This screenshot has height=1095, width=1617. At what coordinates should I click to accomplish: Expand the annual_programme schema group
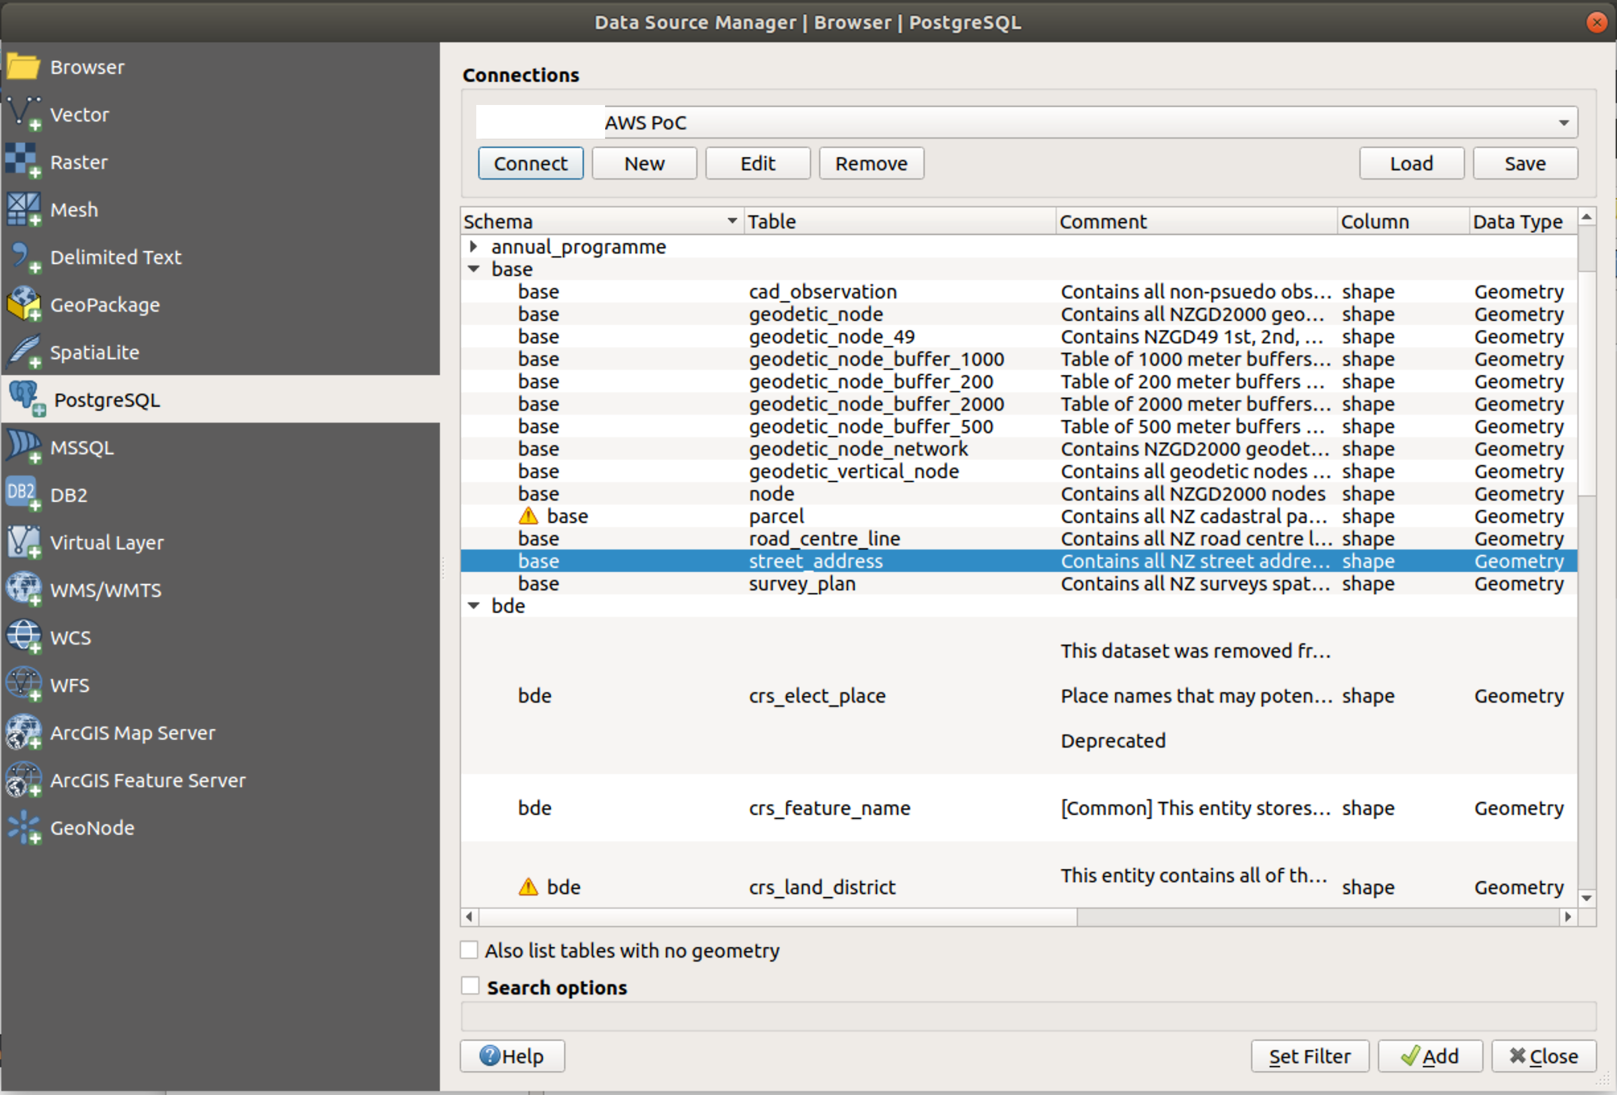pos(474,246)
